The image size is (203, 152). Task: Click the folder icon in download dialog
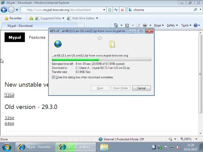pos(112,44)
